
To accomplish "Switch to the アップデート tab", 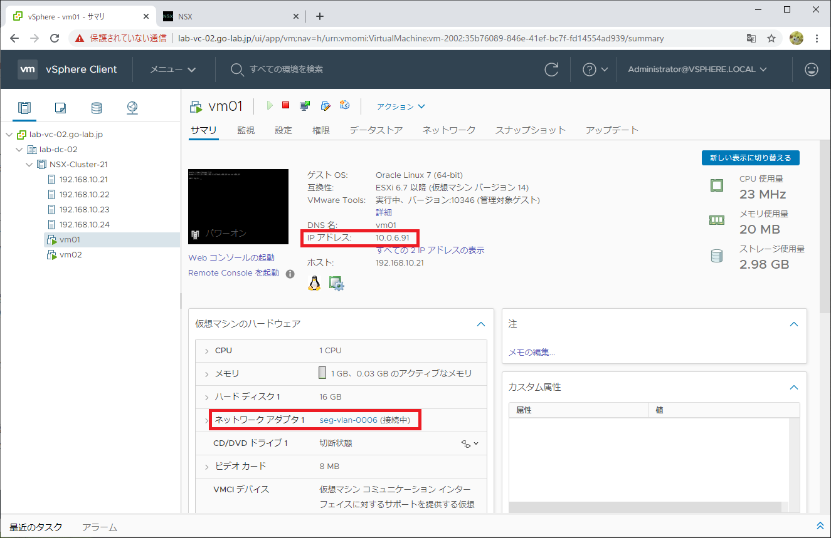I will click(x=612, y=130).
